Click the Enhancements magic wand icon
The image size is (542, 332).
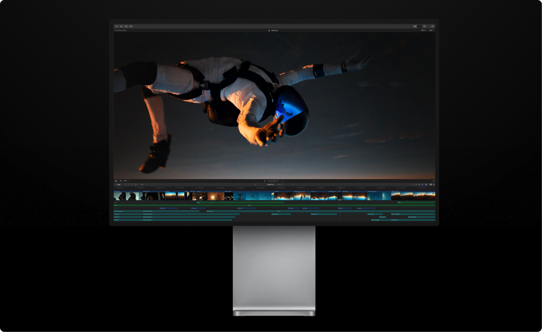(x=121, y=181)
